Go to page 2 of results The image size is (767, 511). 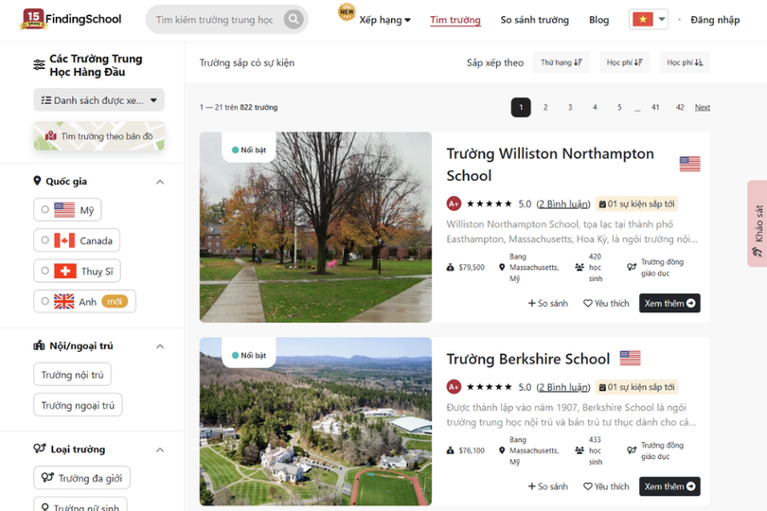(x=545, y=107)
